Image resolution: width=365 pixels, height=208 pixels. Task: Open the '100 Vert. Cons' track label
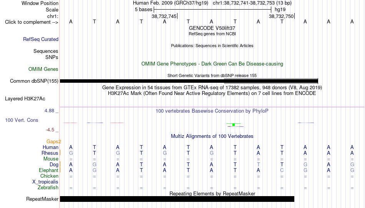point(22,120)
